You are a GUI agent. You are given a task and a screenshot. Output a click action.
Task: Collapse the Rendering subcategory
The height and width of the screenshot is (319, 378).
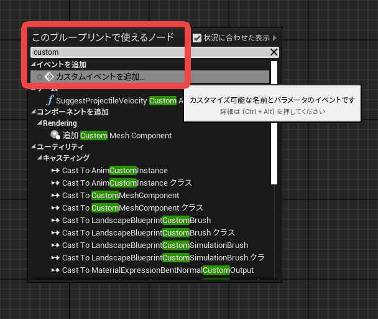[39, 123]
